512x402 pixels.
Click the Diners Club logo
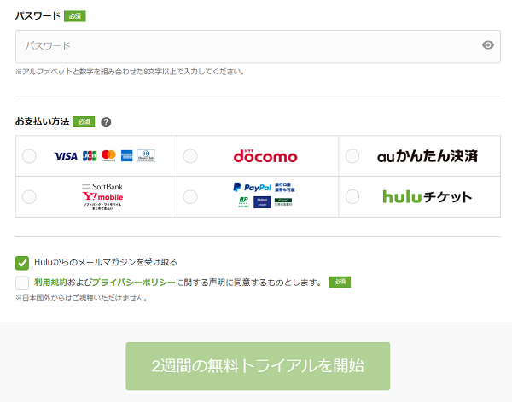tap(146, 156)
